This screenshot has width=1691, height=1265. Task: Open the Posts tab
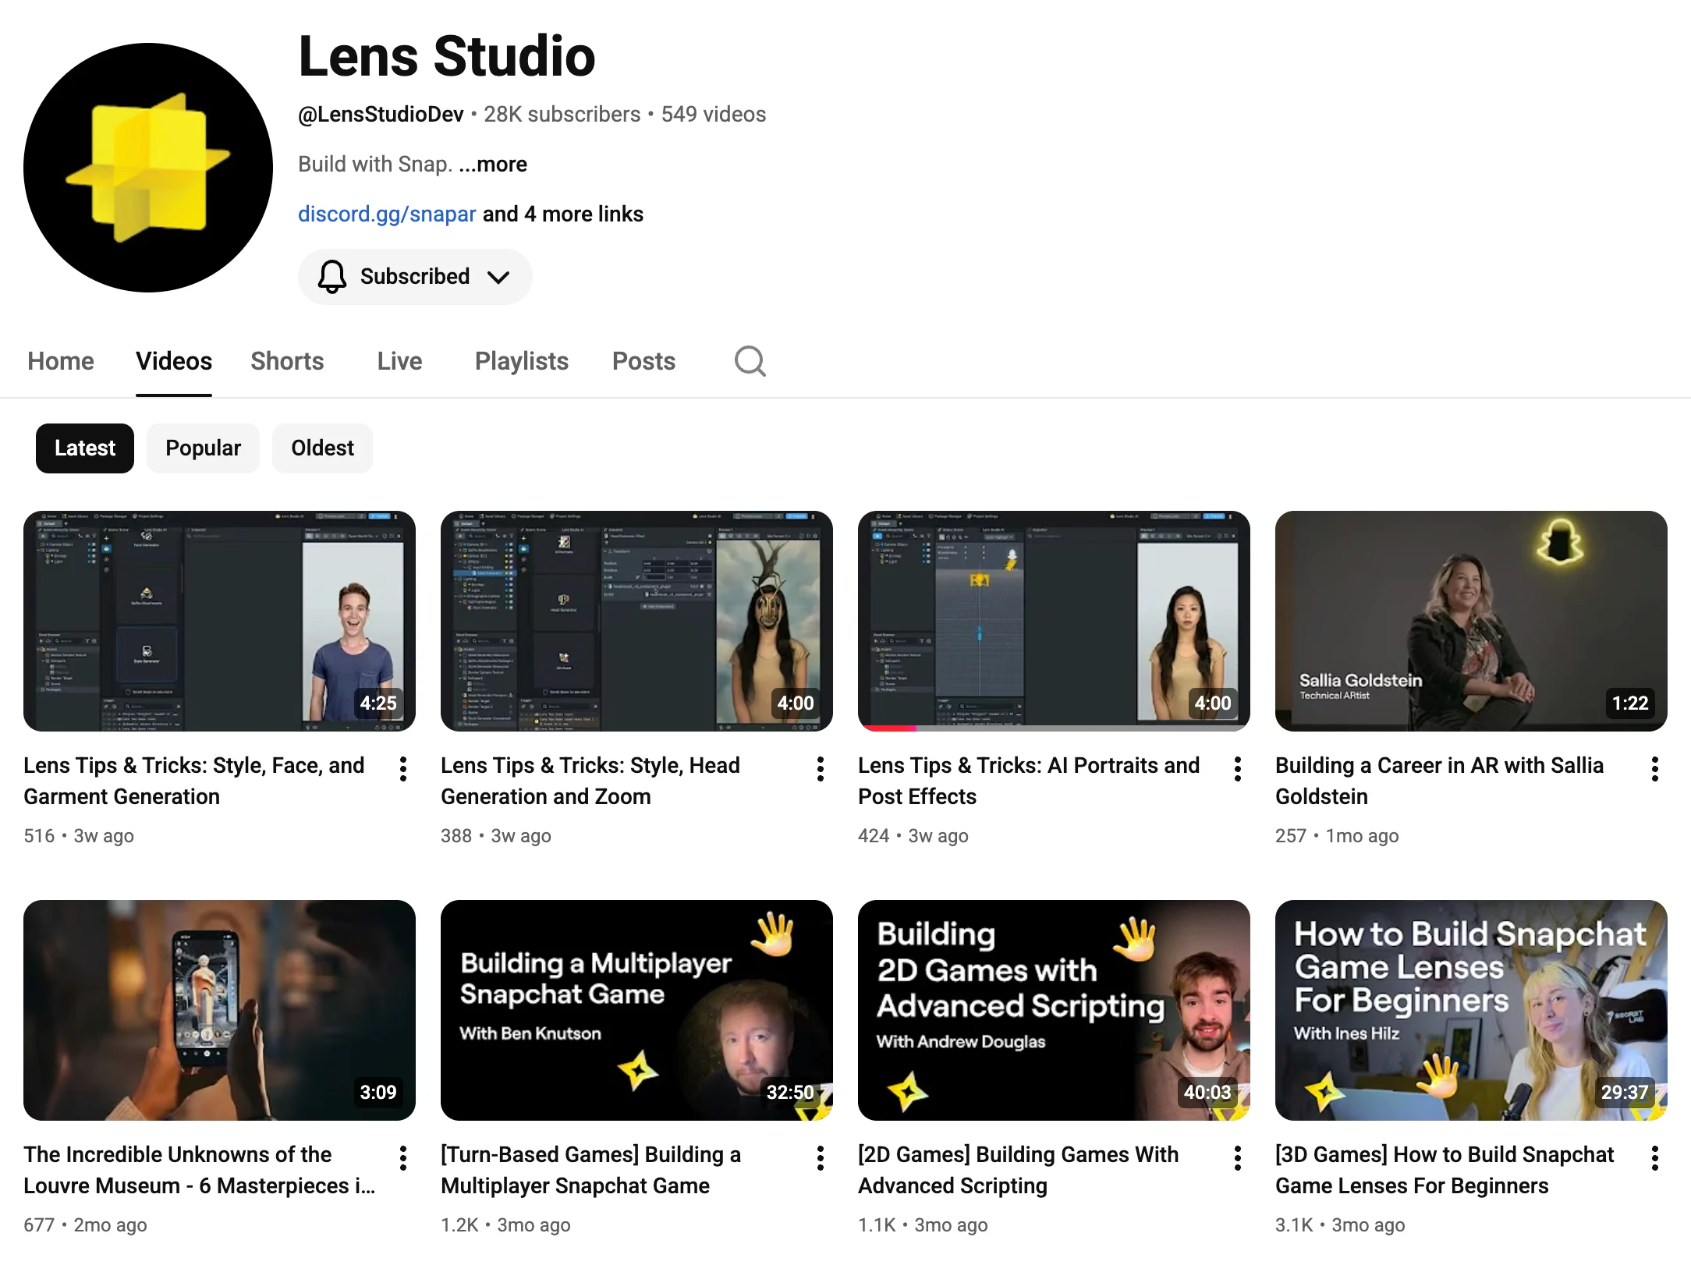click(643, 361)
